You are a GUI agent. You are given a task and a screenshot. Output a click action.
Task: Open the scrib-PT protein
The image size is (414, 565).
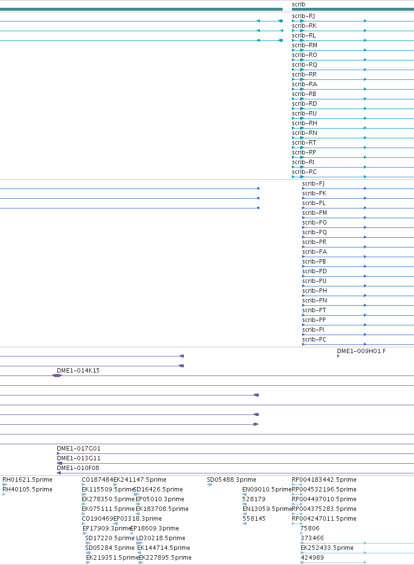[x=314, y=310]
